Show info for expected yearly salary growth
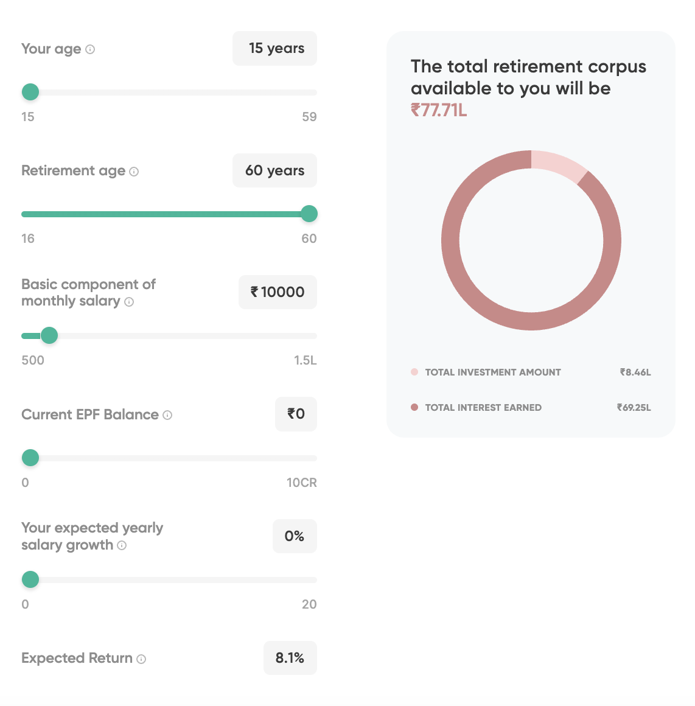 [x=122, y=545]
